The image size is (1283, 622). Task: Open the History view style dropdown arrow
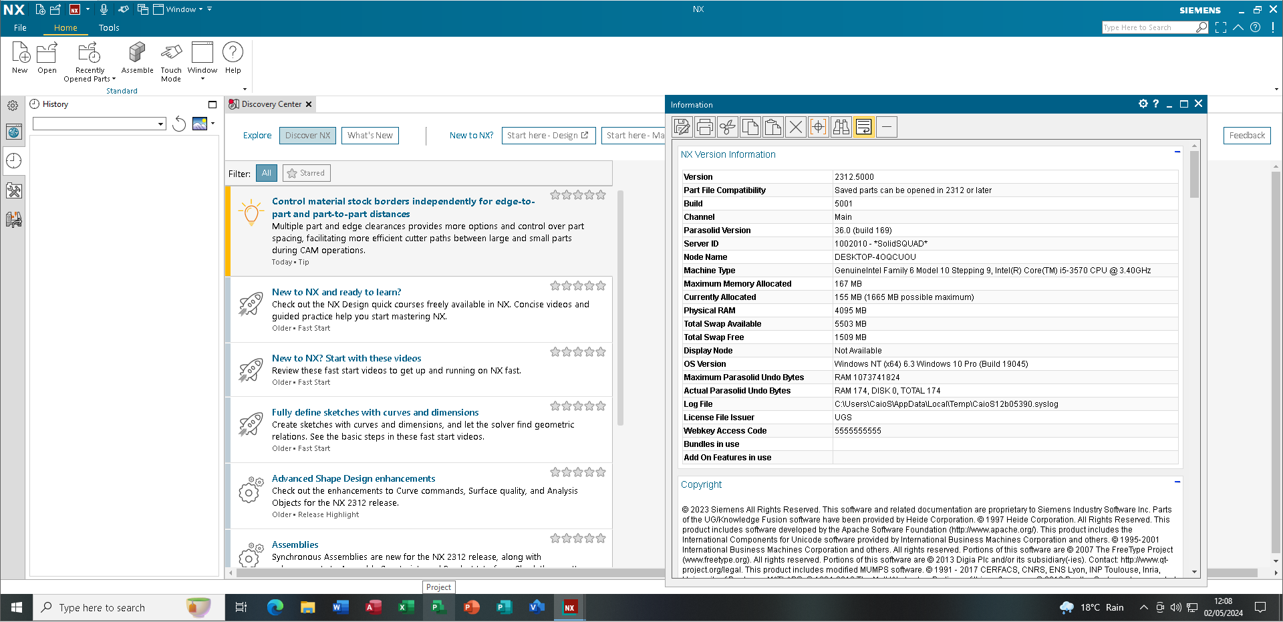tap(213, 124)
